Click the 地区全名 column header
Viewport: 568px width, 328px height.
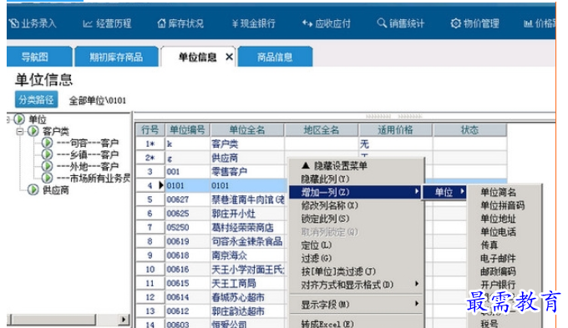pos(322,130)
